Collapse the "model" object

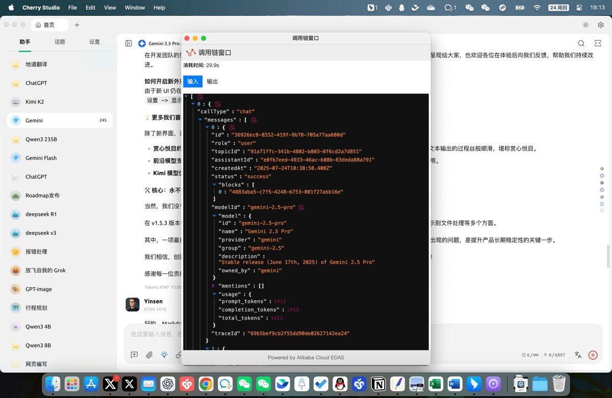pos(214,216)
